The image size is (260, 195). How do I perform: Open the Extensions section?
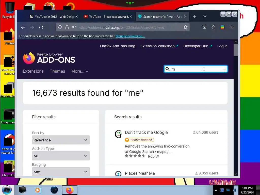(x=33, y=71)
